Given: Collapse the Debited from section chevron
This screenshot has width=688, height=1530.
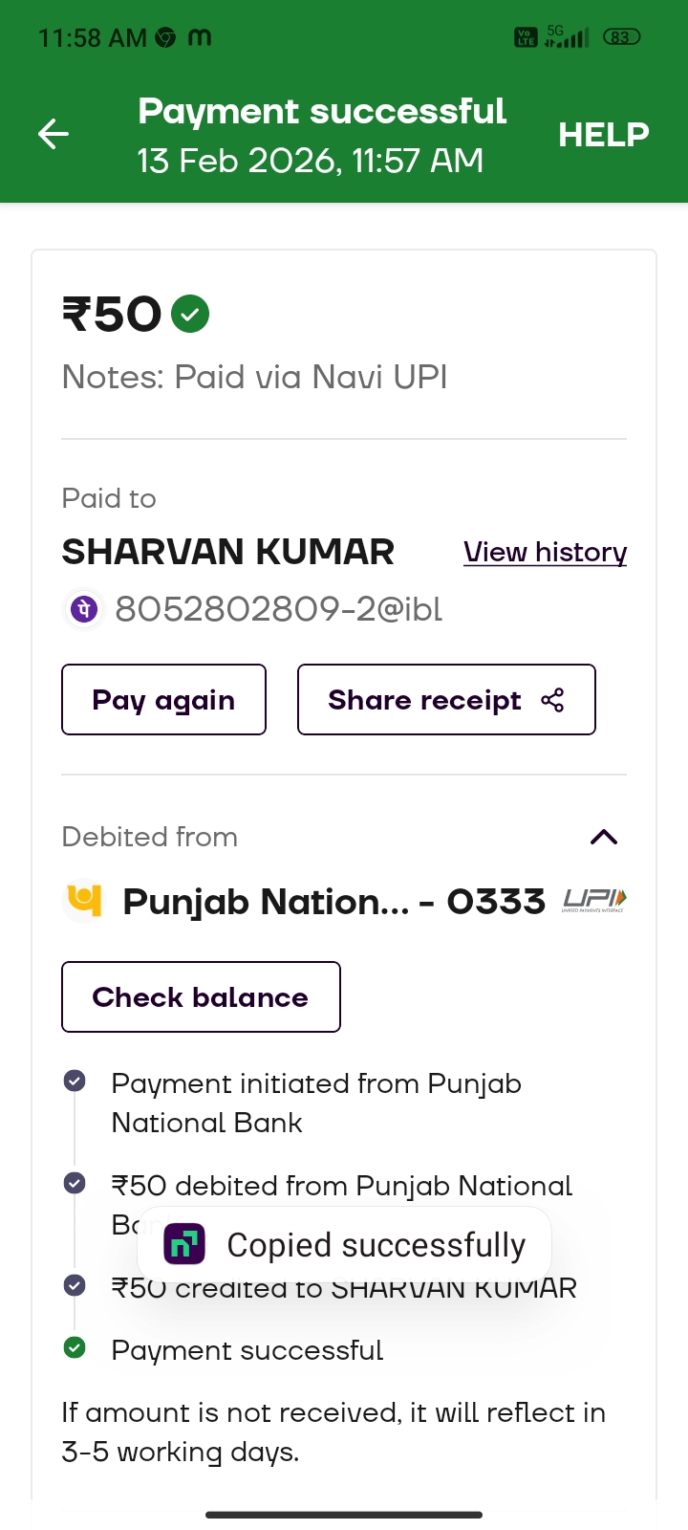Looking at the screenshot, I should (x=604, y=838).
